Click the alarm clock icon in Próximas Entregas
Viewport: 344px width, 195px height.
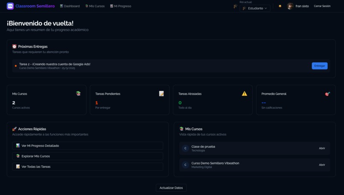coord(15,46)
